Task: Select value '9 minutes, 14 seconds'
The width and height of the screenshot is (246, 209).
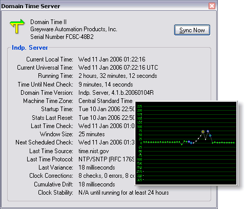Action: coord(106,85)
